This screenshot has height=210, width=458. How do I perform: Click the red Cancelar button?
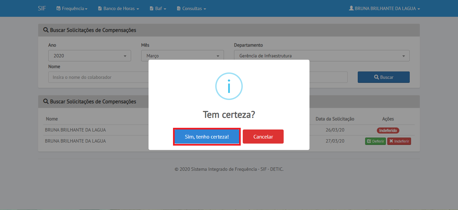pos(263,137)
